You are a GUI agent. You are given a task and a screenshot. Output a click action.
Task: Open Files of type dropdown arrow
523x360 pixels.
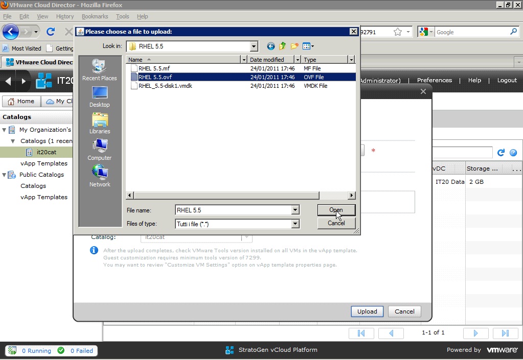coord(295,224)
